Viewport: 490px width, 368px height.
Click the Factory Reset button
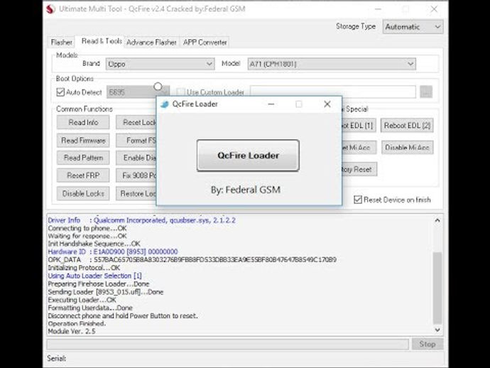[x=359, y=169]
